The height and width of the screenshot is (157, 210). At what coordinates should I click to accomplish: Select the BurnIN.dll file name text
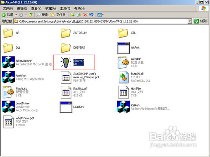coord(137,74)
